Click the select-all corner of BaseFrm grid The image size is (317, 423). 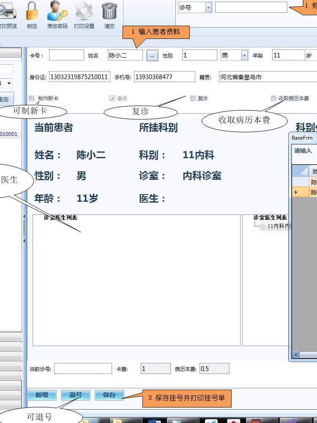pyautogui.click(x=301, y=171)
